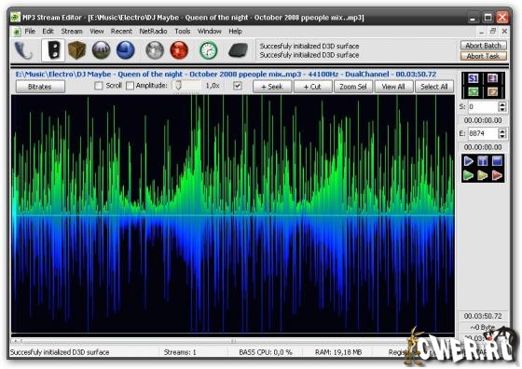This screenshot has width=522, height=369.
Task: Click the E end position input field
Action: point(483,133)
